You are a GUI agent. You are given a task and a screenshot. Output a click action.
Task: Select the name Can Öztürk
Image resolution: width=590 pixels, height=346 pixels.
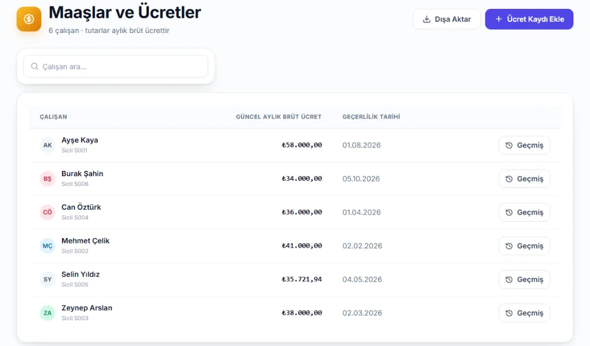click(x=81, y=207)
